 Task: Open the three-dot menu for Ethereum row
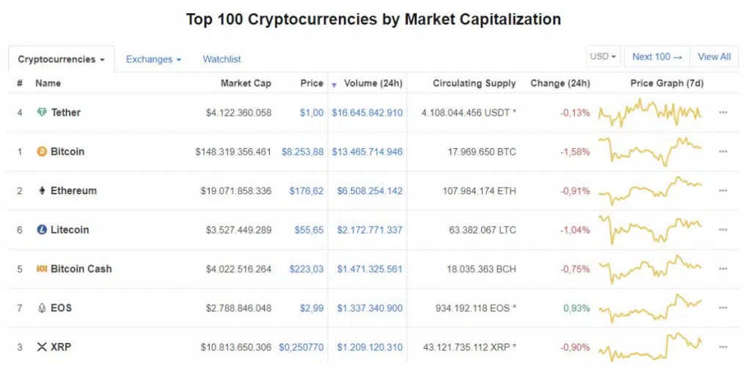[x=723, y=191]
